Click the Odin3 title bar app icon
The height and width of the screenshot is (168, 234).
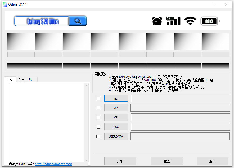click(4, 5)
